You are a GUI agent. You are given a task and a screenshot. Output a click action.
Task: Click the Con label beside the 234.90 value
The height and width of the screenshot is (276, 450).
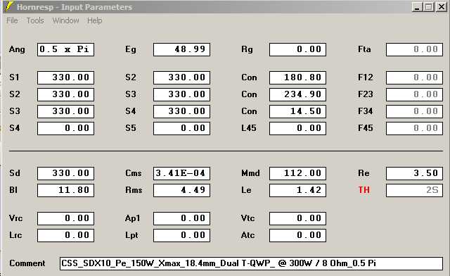click(x=249, y=94)
